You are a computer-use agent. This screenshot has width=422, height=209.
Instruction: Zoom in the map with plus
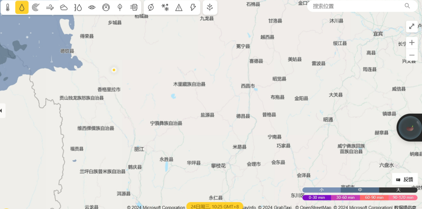412,43
